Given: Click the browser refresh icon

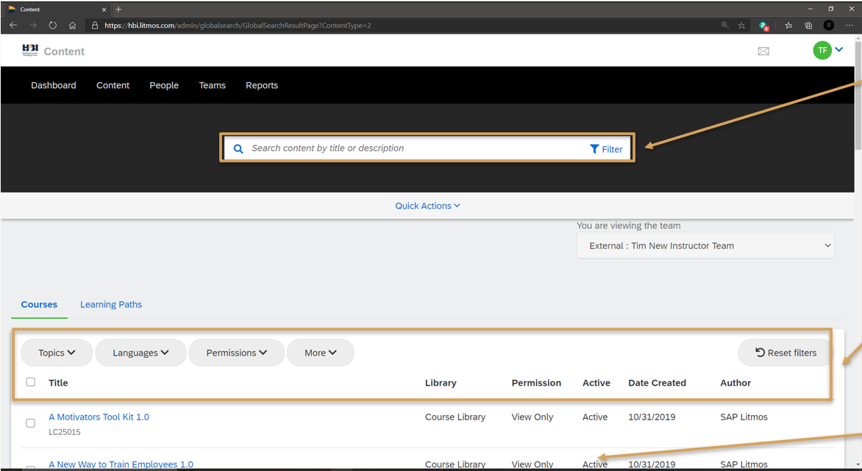Looking at the screenshot, I should tap(53, 25).
